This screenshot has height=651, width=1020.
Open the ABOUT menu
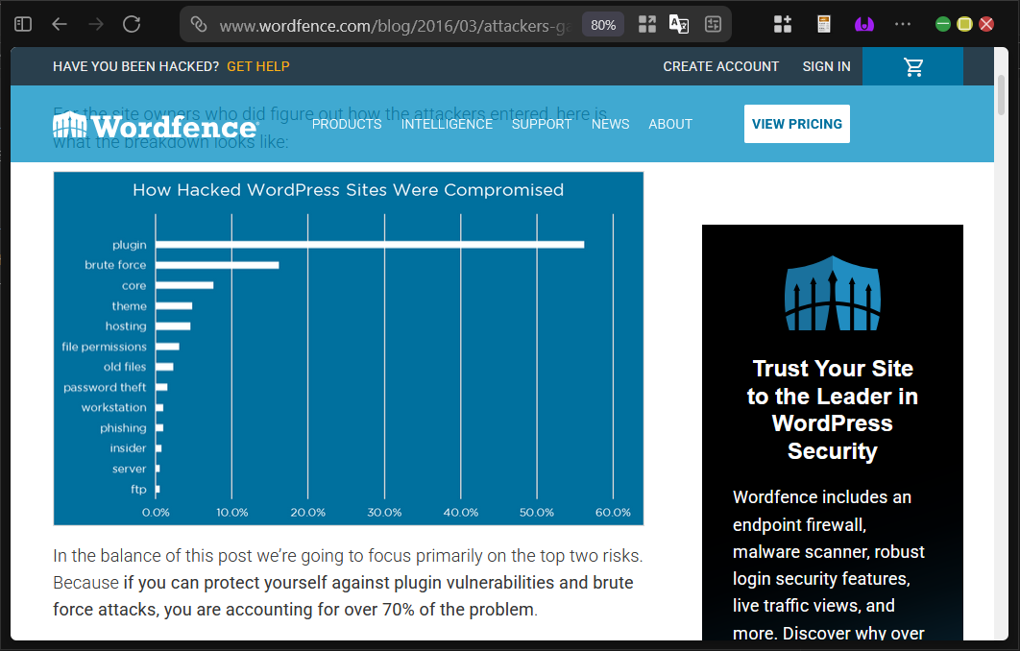[x=670, y=124]
